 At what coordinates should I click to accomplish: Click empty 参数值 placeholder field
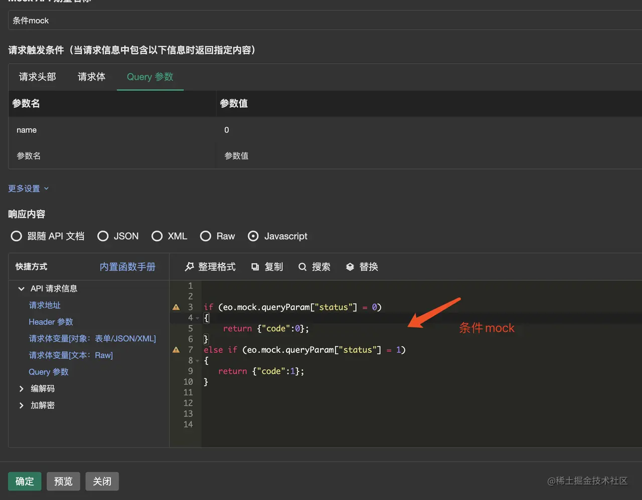coord(429,156)
